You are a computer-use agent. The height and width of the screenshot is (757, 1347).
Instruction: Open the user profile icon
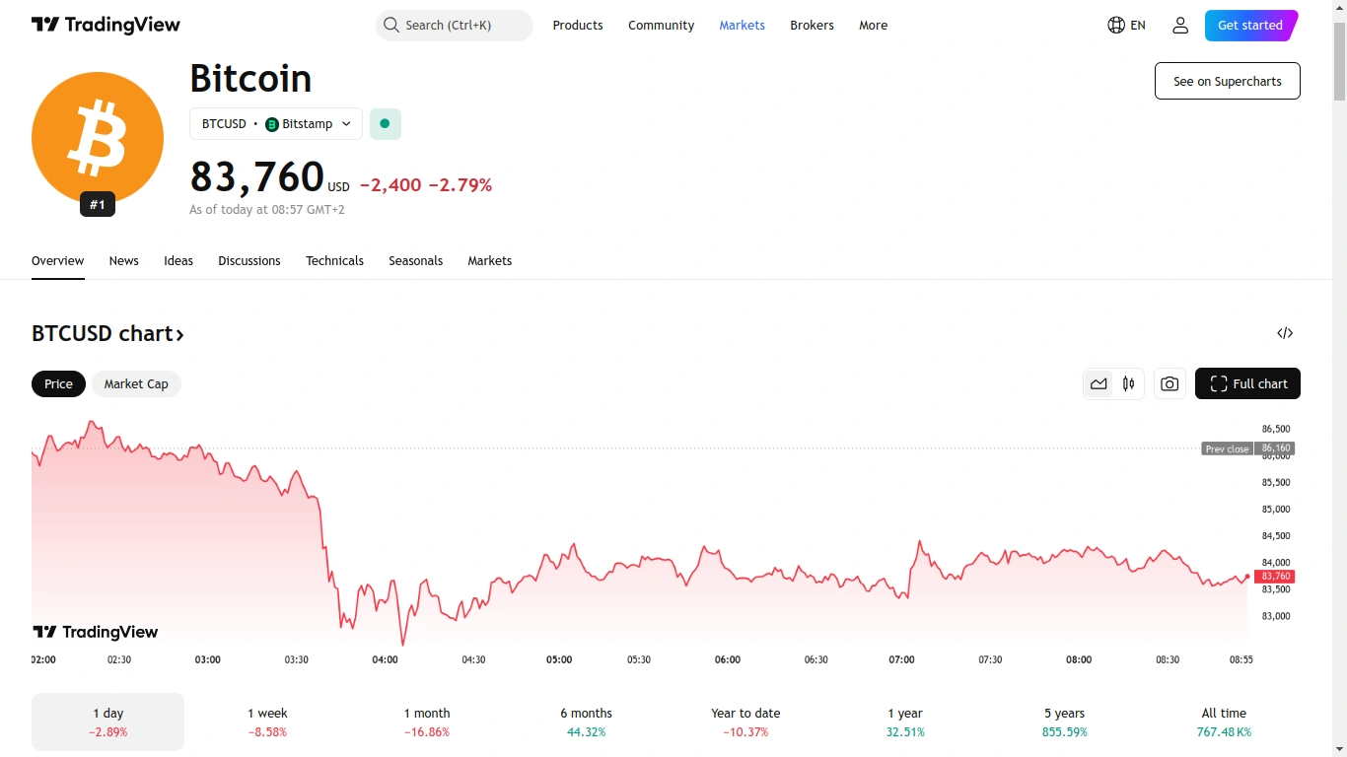(1180, 26)
